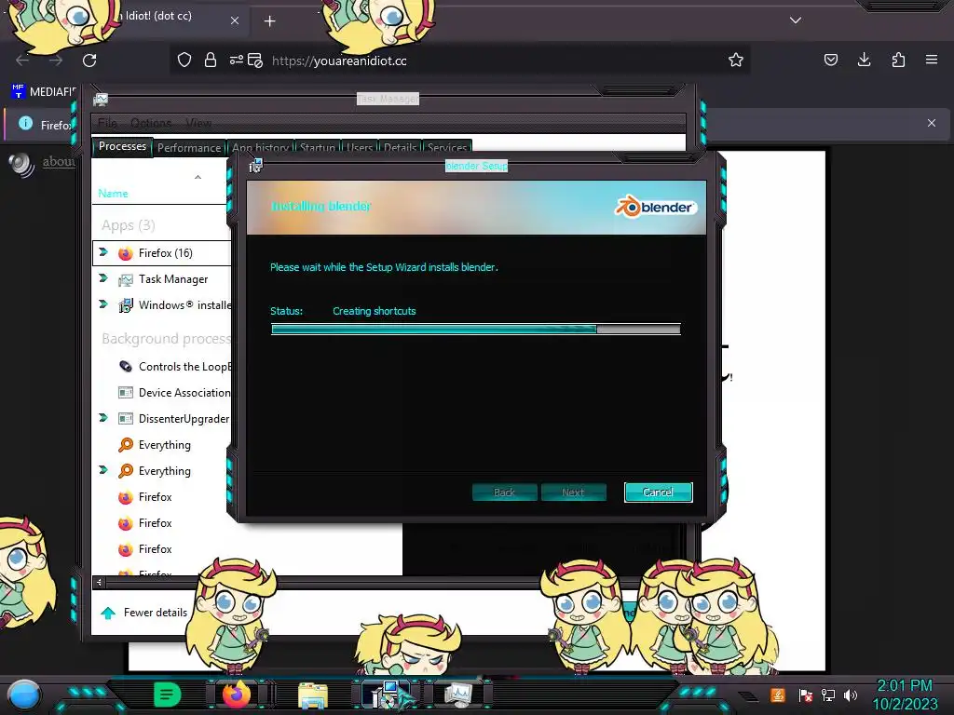This screenshot has width=954, height=715.
Task: Expand the DissenterUpgrader process row
Action: click(x=103, y=418)
